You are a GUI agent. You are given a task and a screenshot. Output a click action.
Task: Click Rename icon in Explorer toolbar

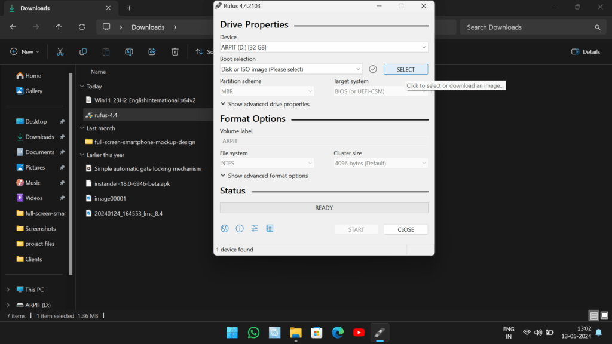pos(129,51)
